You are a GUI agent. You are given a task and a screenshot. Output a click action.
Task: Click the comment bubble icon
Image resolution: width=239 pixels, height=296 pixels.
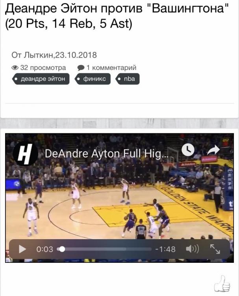(x=81, y=67)
